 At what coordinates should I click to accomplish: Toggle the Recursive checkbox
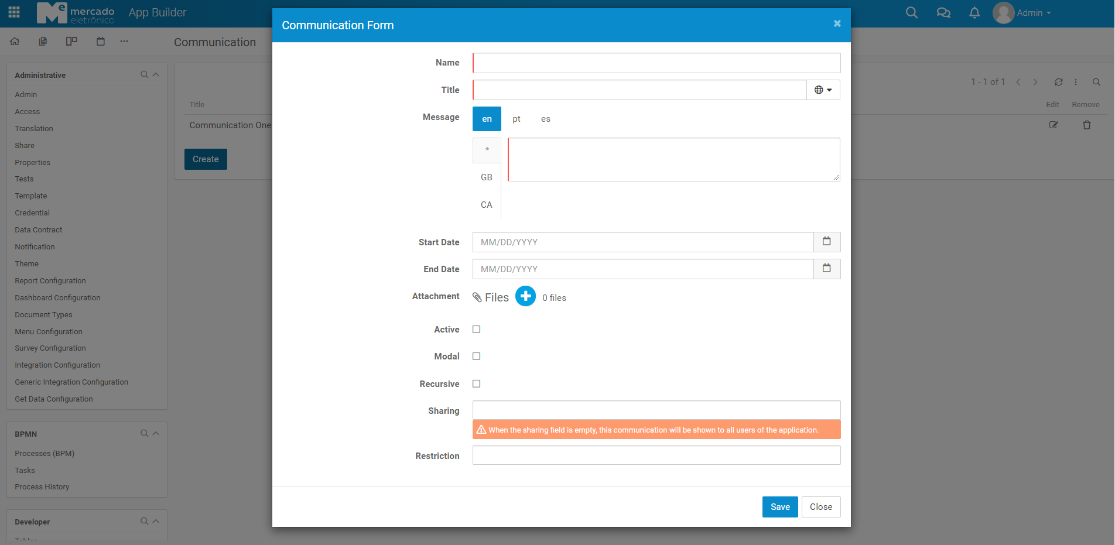[476, 384]
